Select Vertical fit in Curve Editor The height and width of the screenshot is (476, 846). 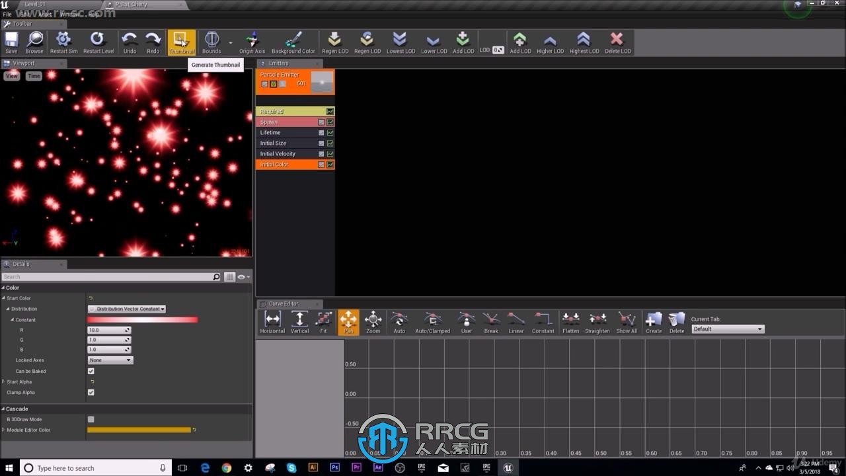299,323
